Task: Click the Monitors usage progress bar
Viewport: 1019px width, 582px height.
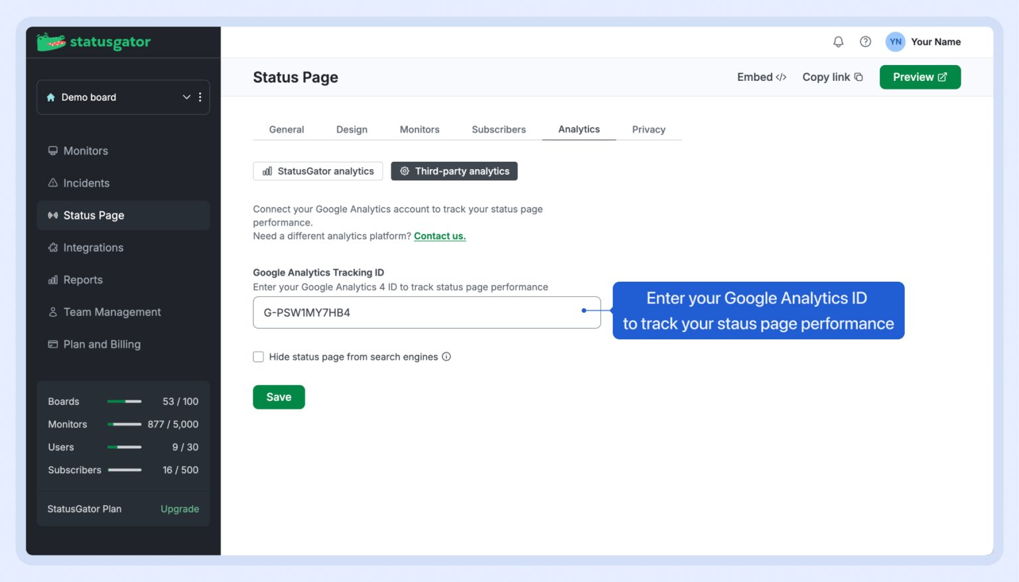Action: (125, 424)
